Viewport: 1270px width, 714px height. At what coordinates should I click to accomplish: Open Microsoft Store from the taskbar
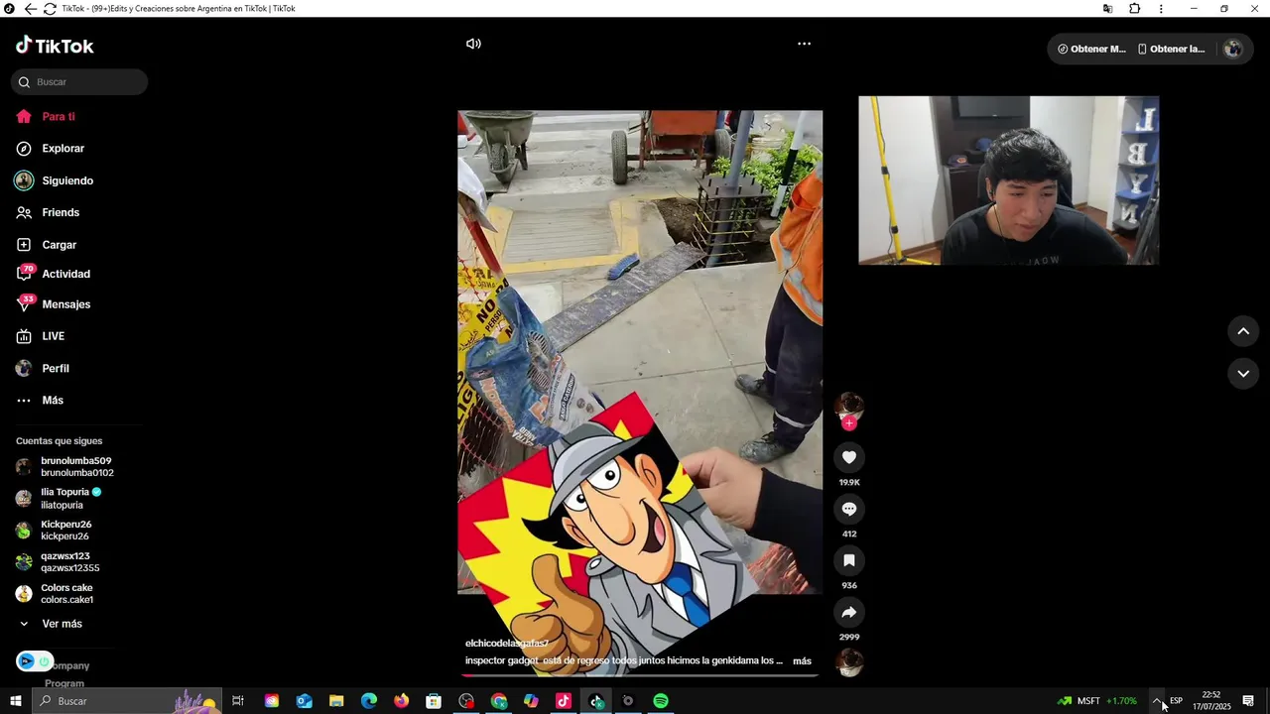click(434, 701)
